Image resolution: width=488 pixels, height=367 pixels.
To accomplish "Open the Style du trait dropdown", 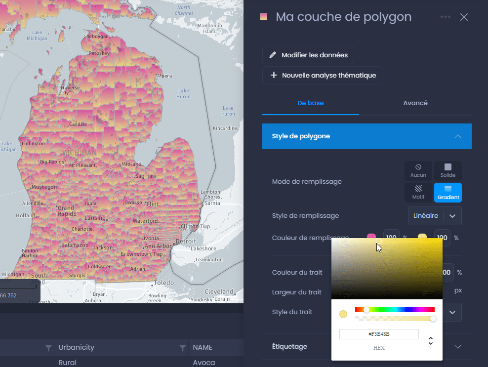I will click(452, 312).
